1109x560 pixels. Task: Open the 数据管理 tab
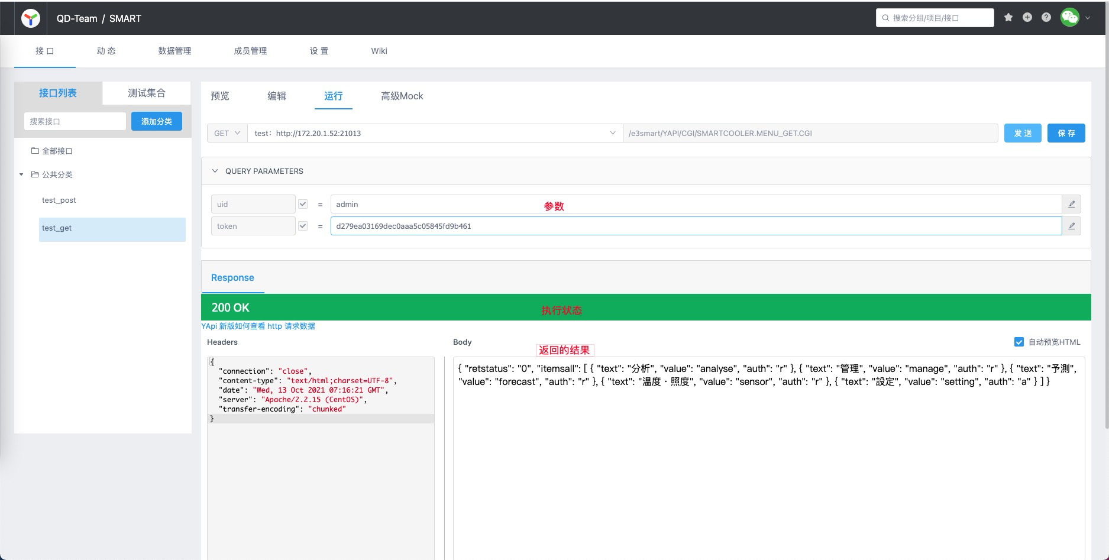pos(174,51)
